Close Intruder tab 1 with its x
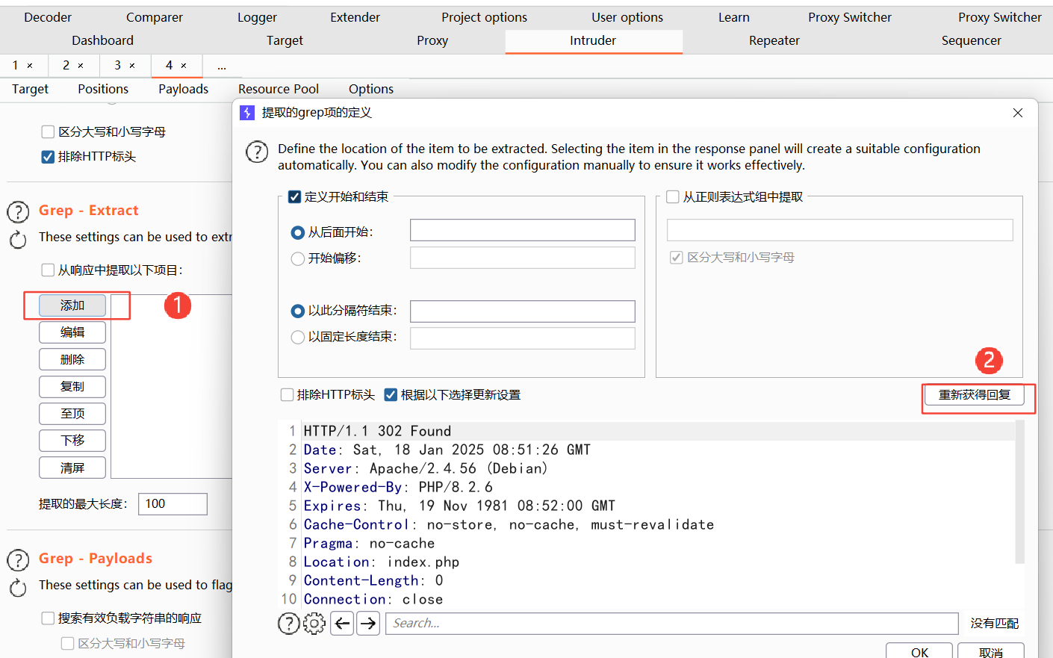Viewport: 1053px width, 658px height. tap(30, 66)
